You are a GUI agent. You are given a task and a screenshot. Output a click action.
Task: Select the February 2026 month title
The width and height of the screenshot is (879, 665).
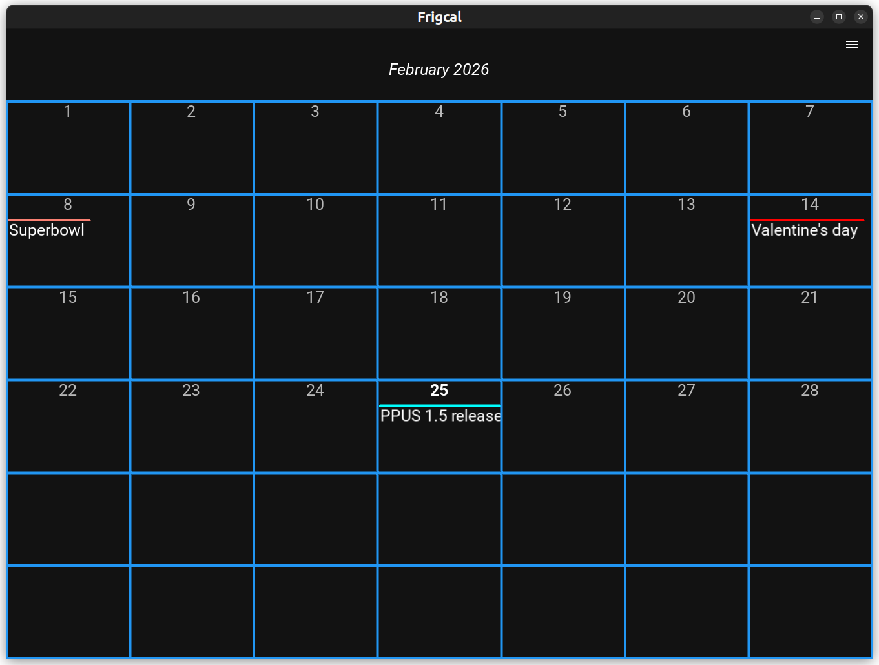click(x=439, y=70)
